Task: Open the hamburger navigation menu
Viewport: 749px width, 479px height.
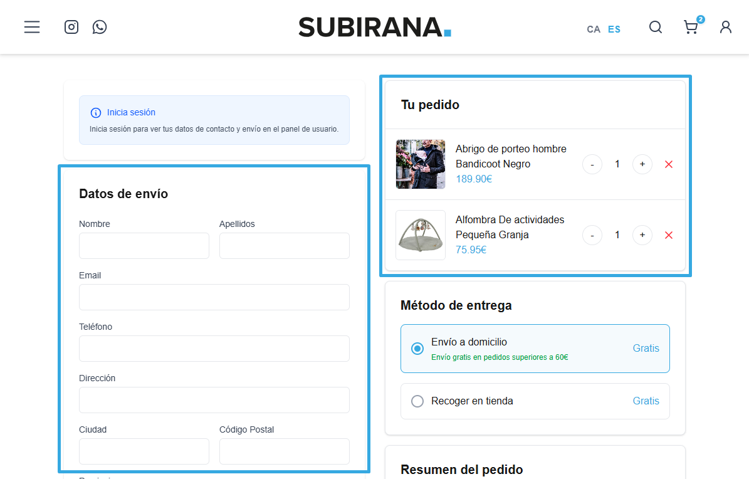Action: coord(32,27)
